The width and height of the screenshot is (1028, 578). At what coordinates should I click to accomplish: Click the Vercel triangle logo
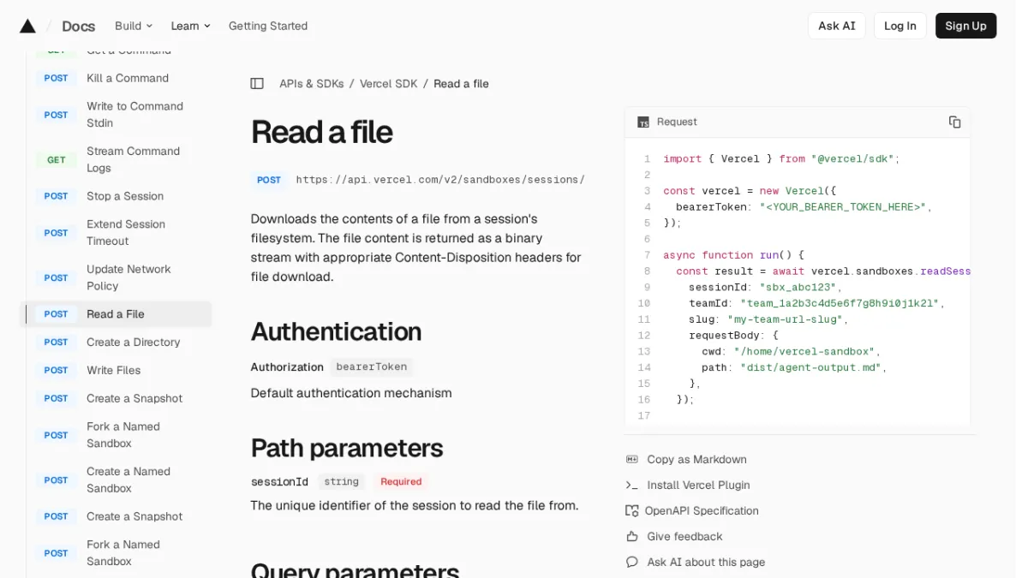click(27, 26)
